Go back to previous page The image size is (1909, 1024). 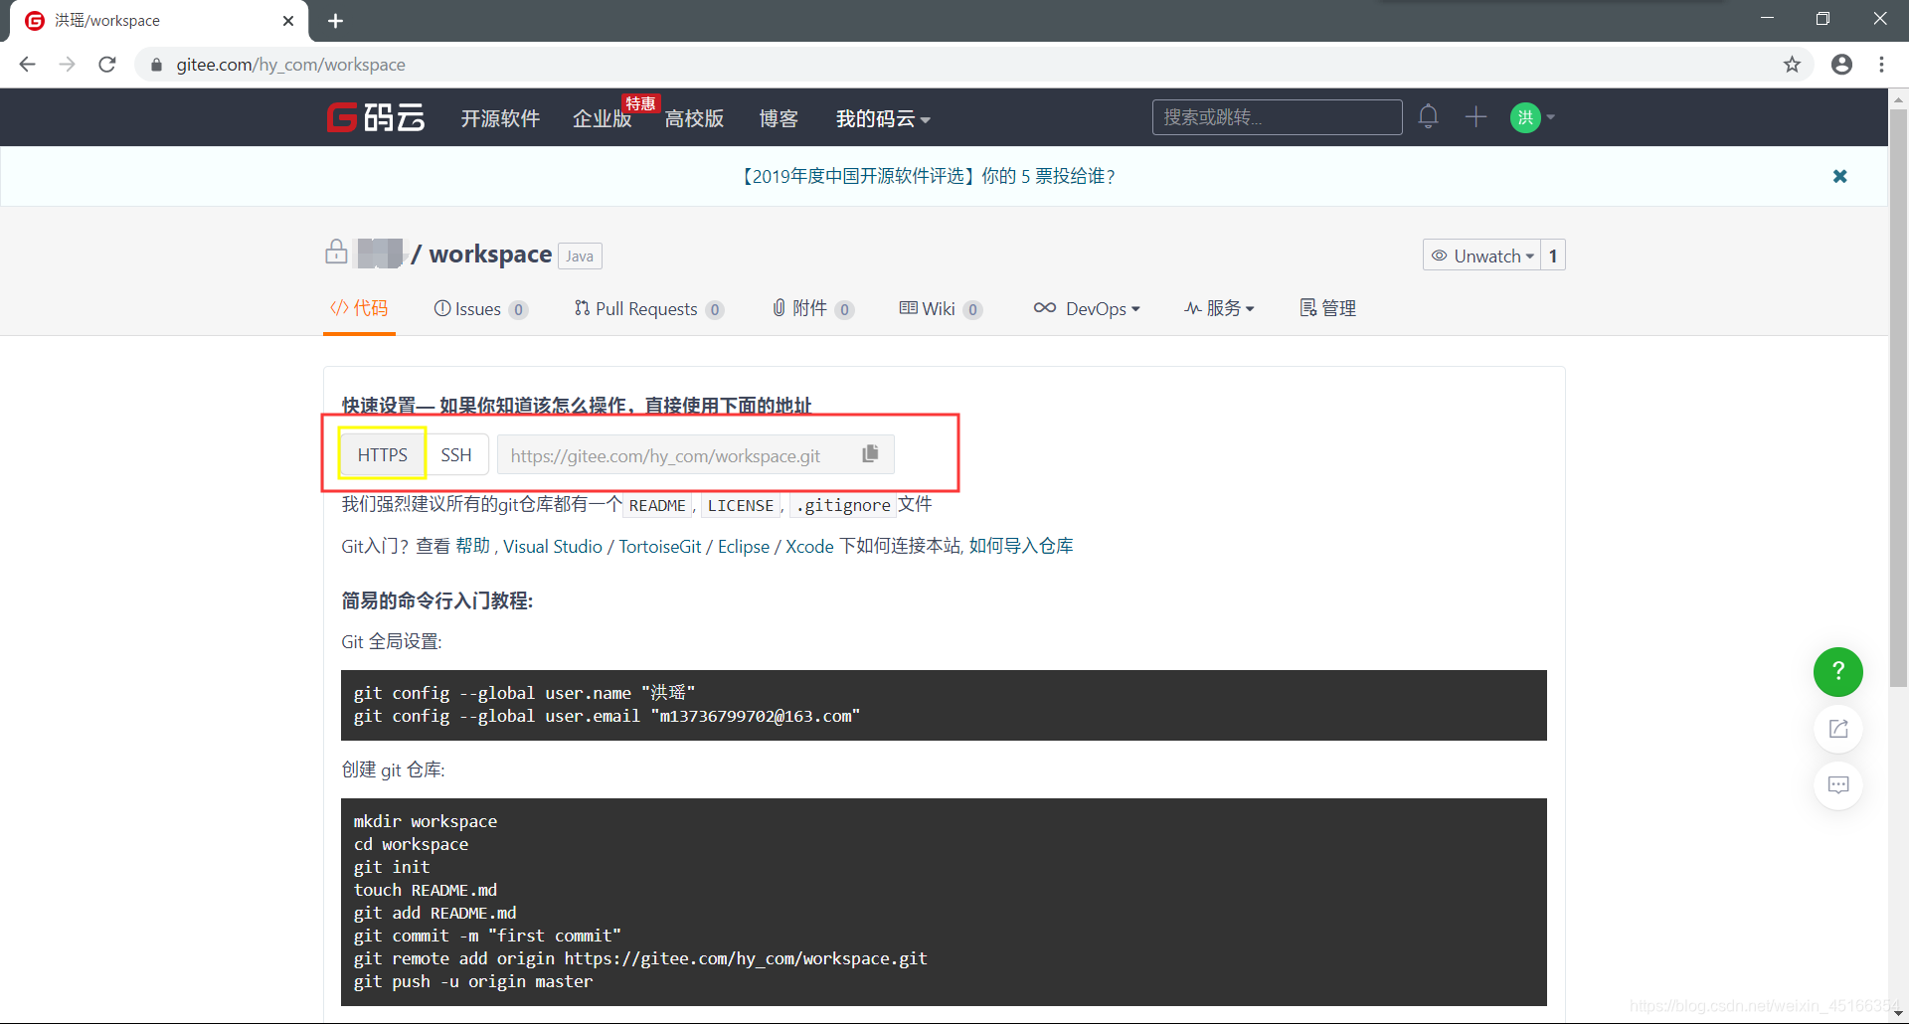click(x=27, y=65)
